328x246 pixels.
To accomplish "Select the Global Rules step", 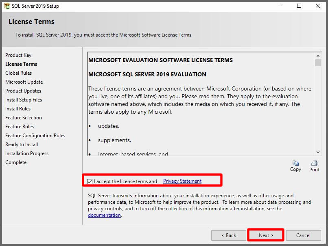I will pyautogui.click(x=18, y=73).
